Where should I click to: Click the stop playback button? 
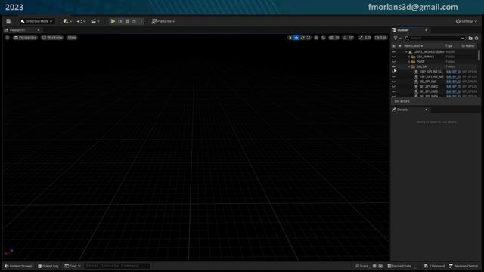tap(127, 21)
